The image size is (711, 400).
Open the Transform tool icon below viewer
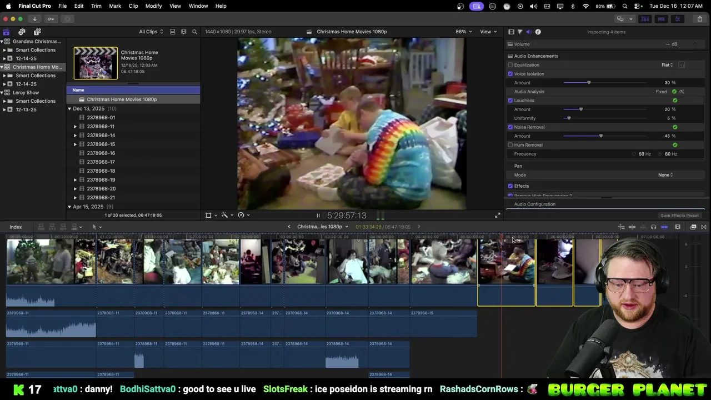click(x=208, y=215)
